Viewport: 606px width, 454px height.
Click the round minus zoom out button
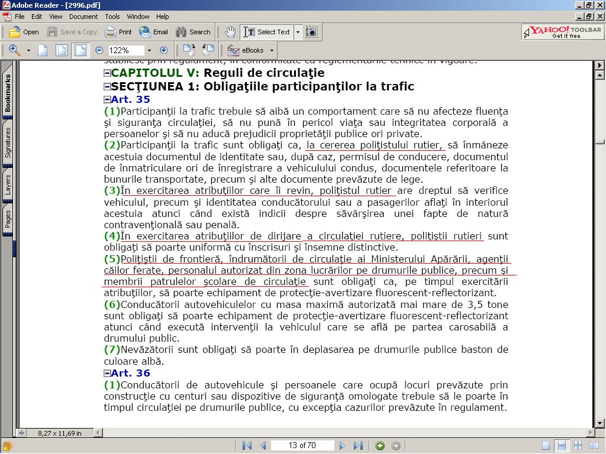point(99,50)
